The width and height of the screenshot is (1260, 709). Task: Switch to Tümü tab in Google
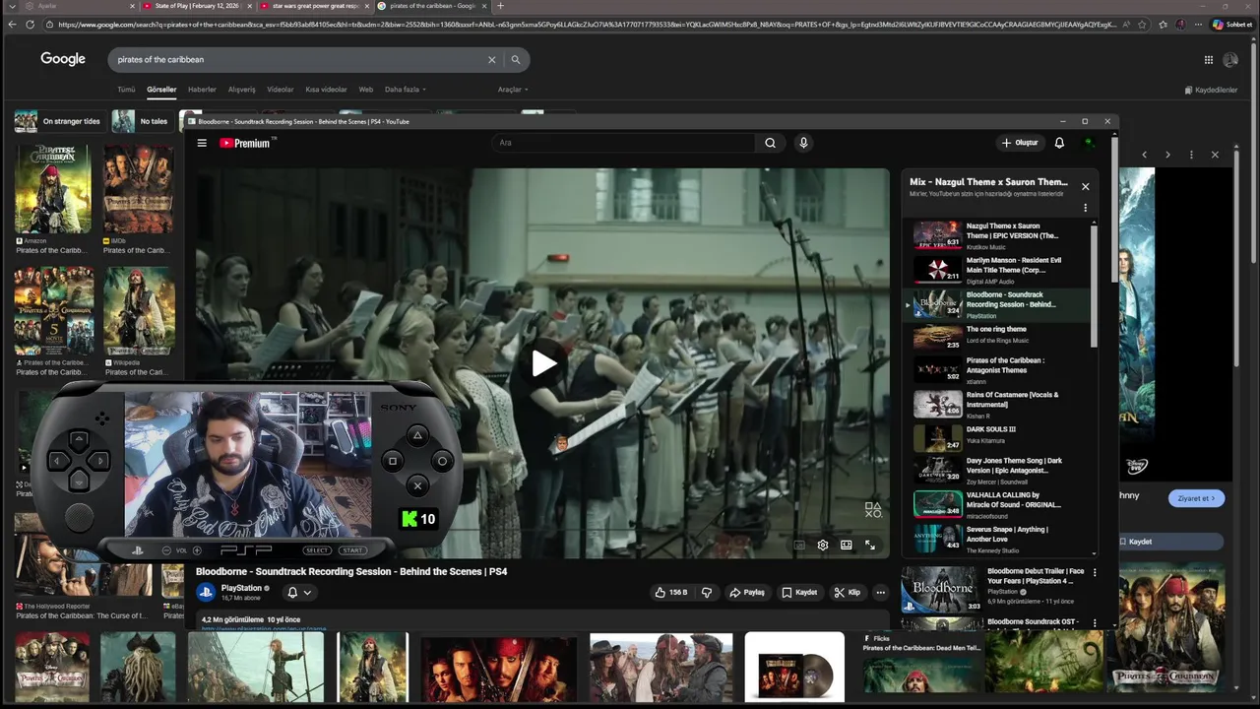click(x=126, y=90)
